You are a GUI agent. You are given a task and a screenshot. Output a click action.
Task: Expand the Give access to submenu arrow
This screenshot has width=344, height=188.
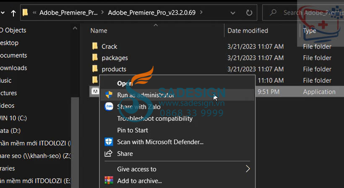pos(248,168)
